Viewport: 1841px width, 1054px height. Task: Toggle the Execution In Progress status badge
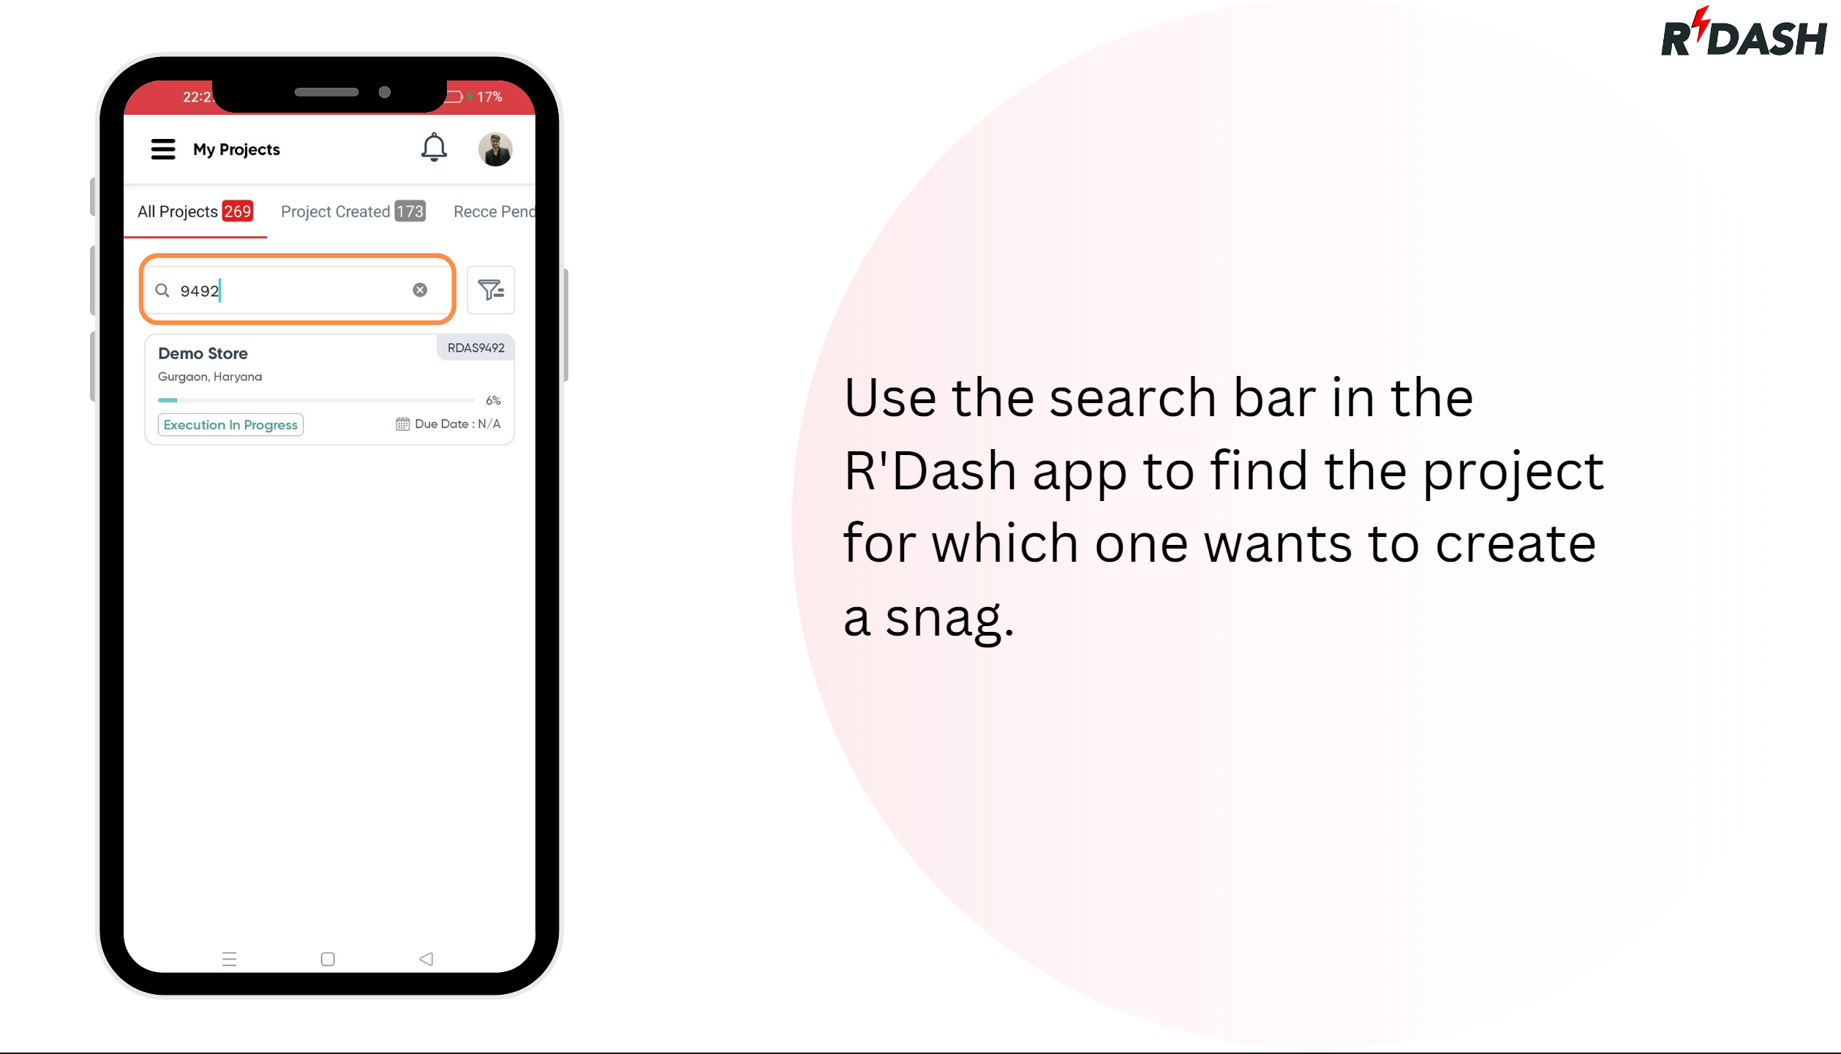click(x=230, y=424)
